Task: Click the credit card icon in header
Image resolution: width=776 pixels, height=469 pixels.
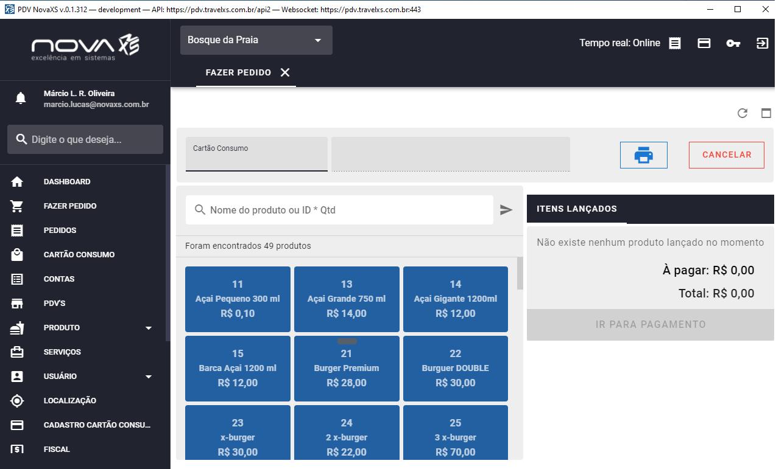Action: pos(704,43)
